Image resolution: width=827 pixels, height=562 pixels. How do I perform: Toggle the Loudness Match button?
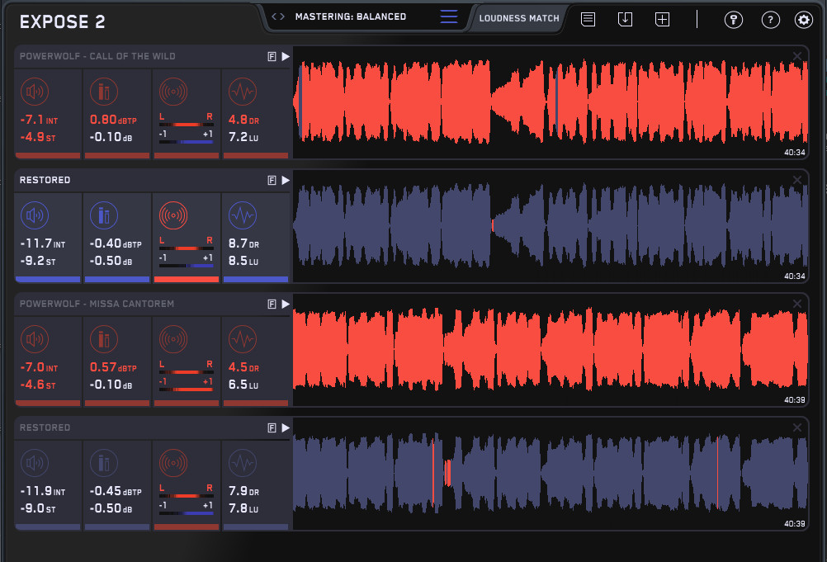(x=519, y=18)
